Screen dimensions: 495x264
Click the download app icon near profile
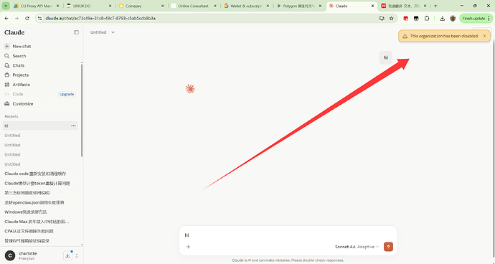67,255
